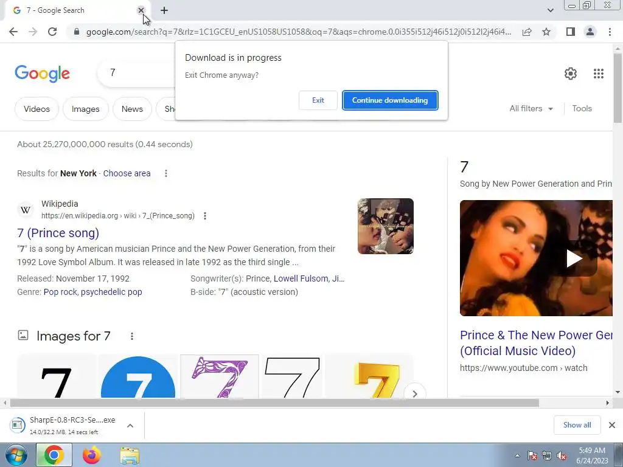Open the Chrome three-dot menu
This screenshot has height=467, width=623.
click(x=610, y=32)
